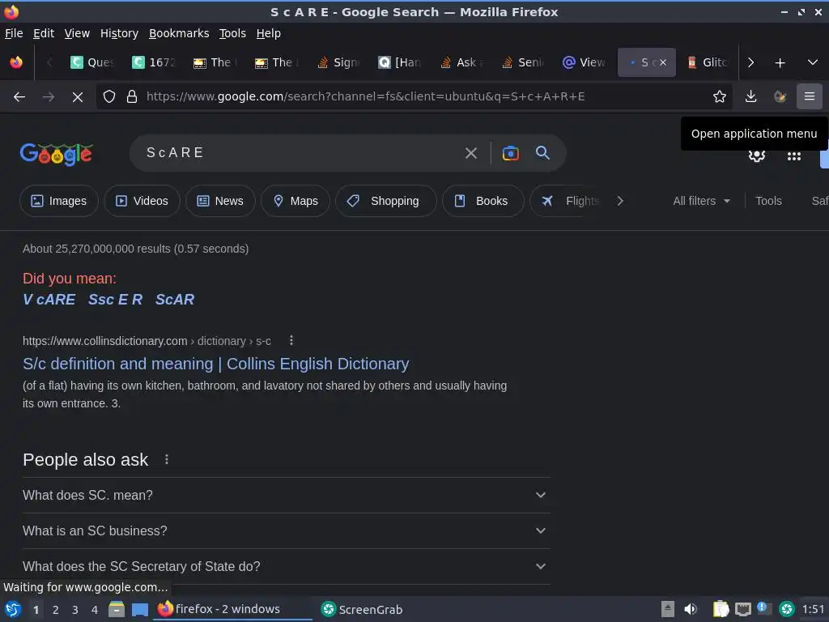The height and width of the screenshot is (622, 829).
Task: Switch to the Glitch tab
Action: pyautogui.click(x=709, y=62)
